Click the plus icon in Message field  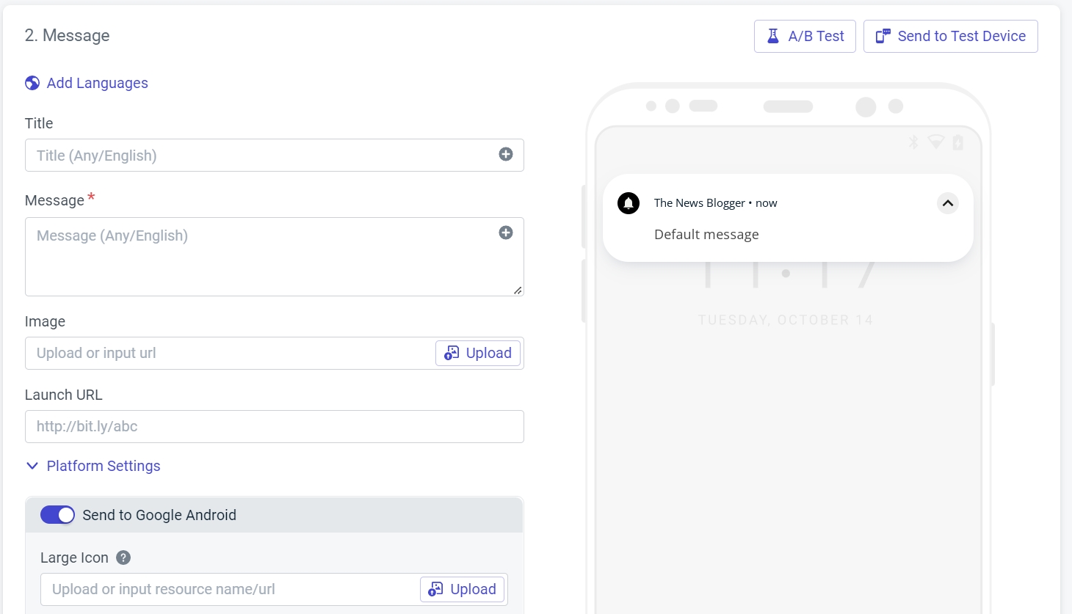click(x=506, y=233)
